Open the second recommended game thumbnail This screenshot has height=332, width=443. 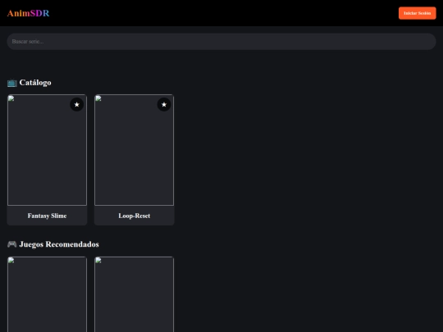click(135, 294)
